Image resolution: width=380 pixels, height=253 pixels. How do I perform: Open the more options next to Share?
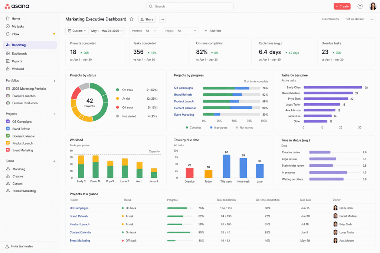coord(163,19)
